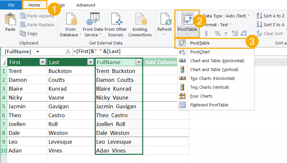Image resolution: width=287 pixels, height=163 pixels.
Task: Open the Advanced ribbon tab
Action: 86,5
